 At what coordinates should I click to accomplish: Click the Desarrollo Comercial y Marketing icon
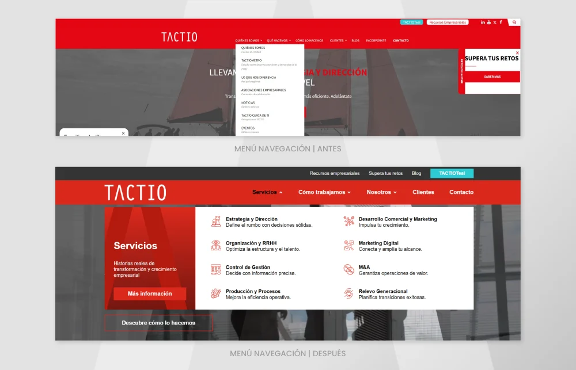pyautogui.click(x=348, y=222)
